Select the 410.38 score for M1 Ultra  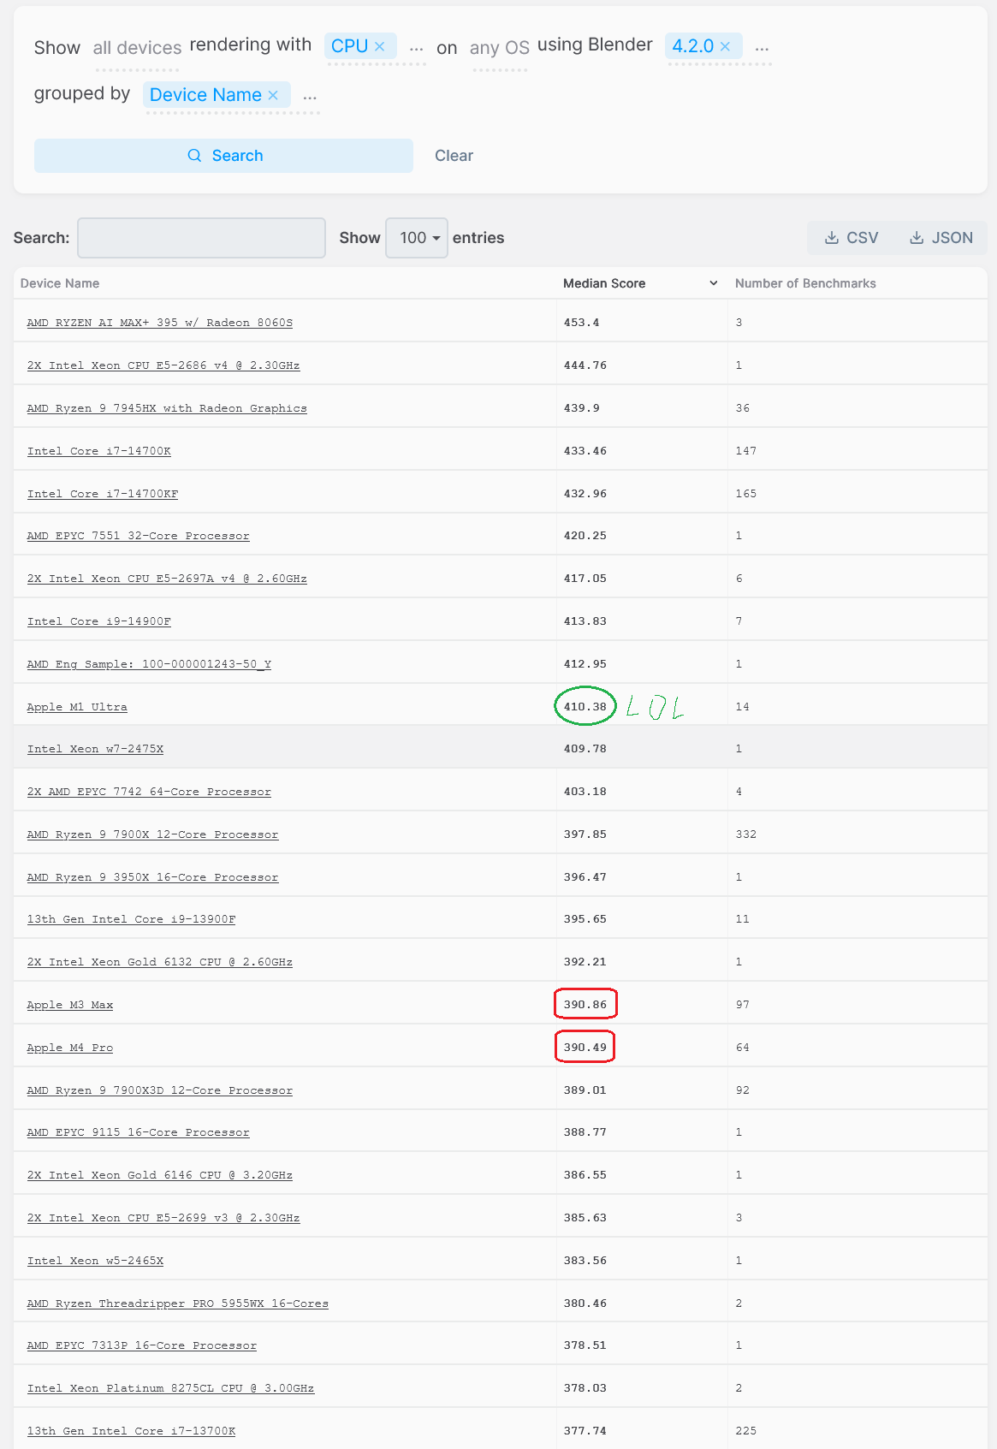[x=585, y=707]
